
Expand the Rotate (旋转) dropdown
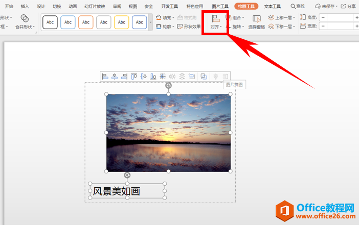pyautogui.click(x=235, y=27)
